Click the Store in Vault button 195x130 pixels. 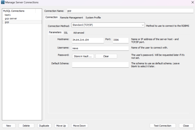(83, 56)
